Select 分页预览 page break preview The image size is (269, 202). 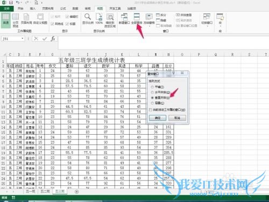(x=16, y=20)
